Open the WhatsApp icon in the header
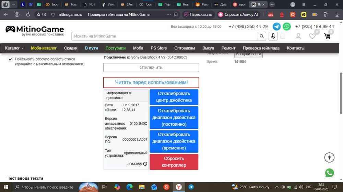 tap(286, 27)
